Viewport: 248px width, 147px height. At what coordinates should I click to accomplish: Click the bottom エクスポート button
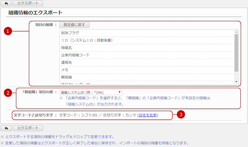pos(28,128)
